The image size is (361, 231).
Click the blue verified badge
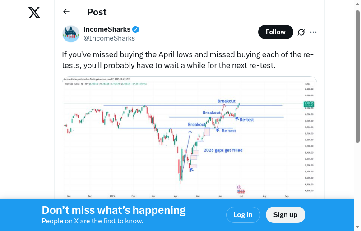tap(135, 30)
